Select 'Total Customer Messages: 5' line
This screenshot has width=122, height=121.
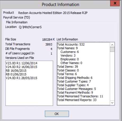pos(77,89)
